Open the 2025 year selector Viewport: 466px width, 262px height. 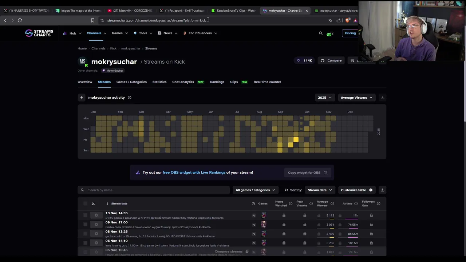point(325,98)
